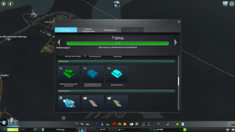Change the simulation speed arrows
Screen dimensions: 235x132
[x=35, y=129]
